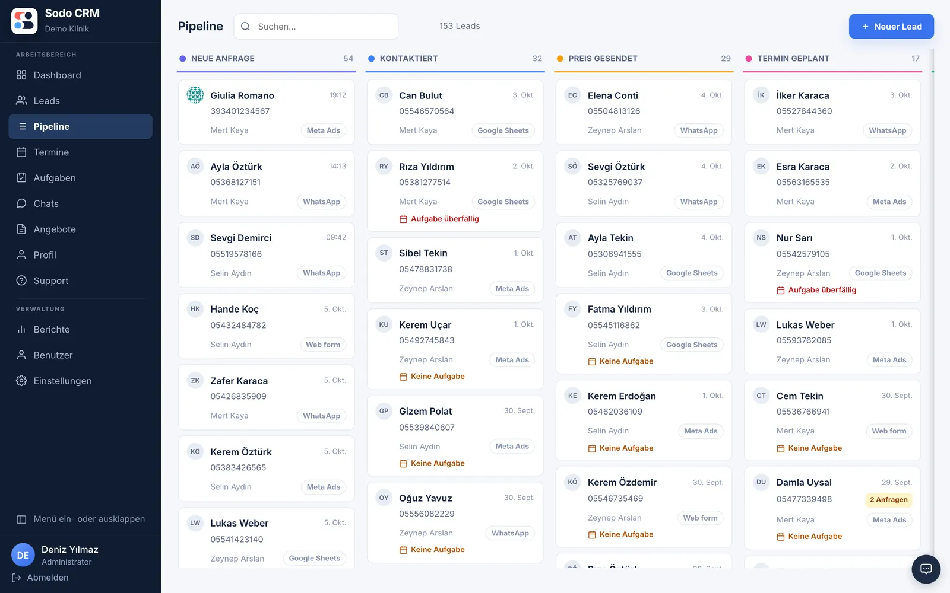Click the orange dot of Preis gesendet column
950x593 pixels.
pyautogui.click(x=560, y=59)
